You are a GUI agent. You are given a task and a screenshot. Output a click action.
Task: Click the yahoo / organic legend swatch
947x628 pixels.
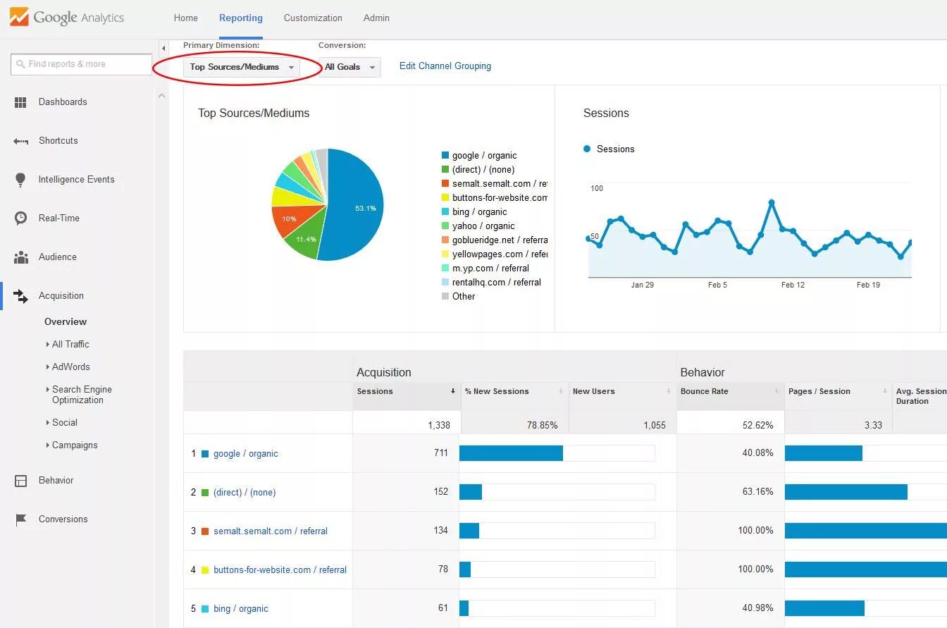click(445, 226)
